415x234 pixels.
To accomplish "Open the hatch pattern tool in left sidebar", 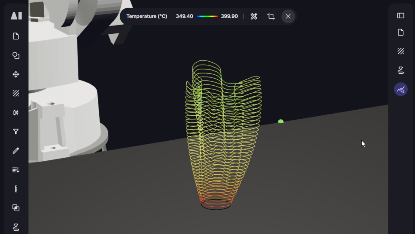I will pyautogui.click(x=16, y=93).
